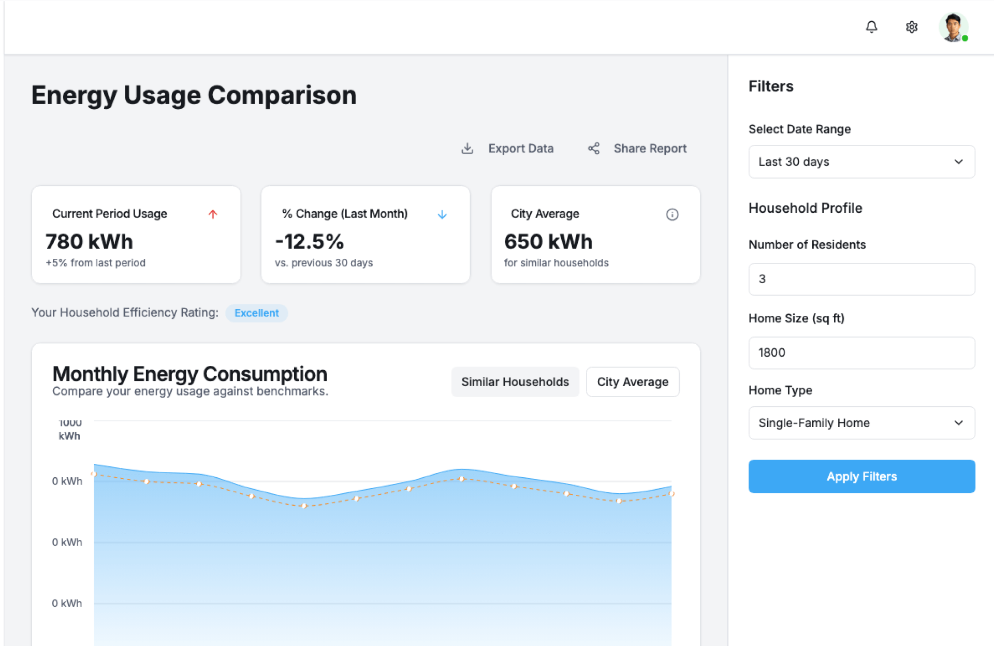994x646 pixels.
Task: Open the Single-Family Home type dropdown
Action: (861, 423)
